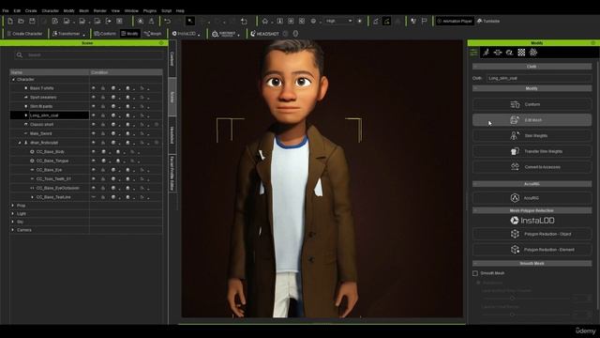The image size is (600, 338).
Task: Click Polygon Reduction - Element button
Action: (x=532, y=250)
